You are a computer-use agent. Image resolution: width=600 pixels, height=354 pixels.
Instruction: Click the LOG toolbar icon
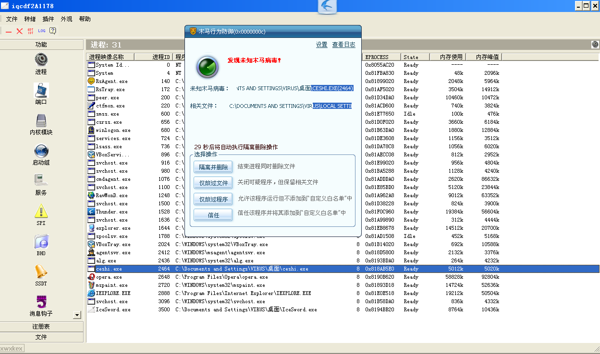click(42, 31)
